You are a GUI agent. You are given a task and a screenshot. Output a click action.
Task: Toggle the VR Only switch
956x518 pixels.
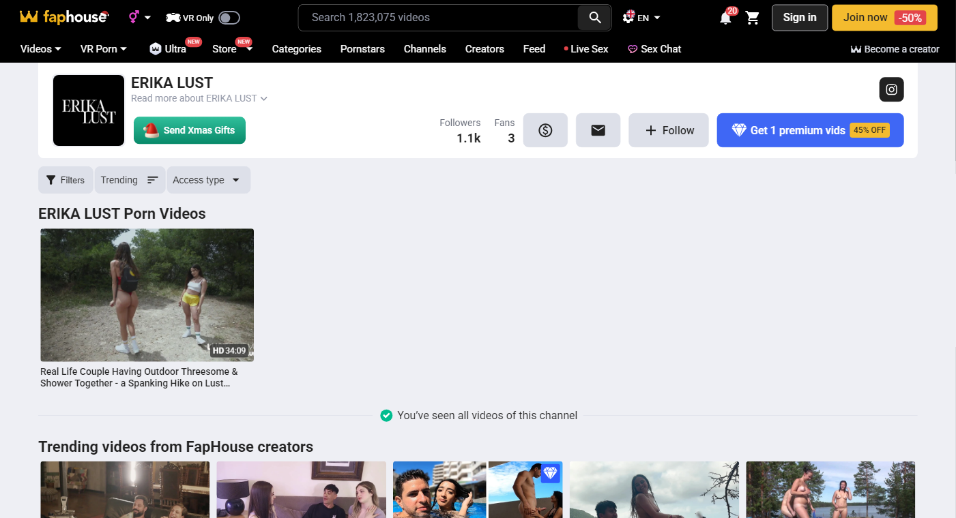click(229, 18)
